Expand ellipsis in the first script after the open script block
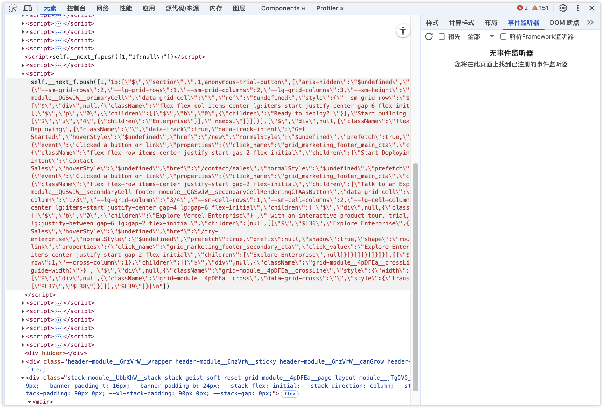 [x=58, y=303]
